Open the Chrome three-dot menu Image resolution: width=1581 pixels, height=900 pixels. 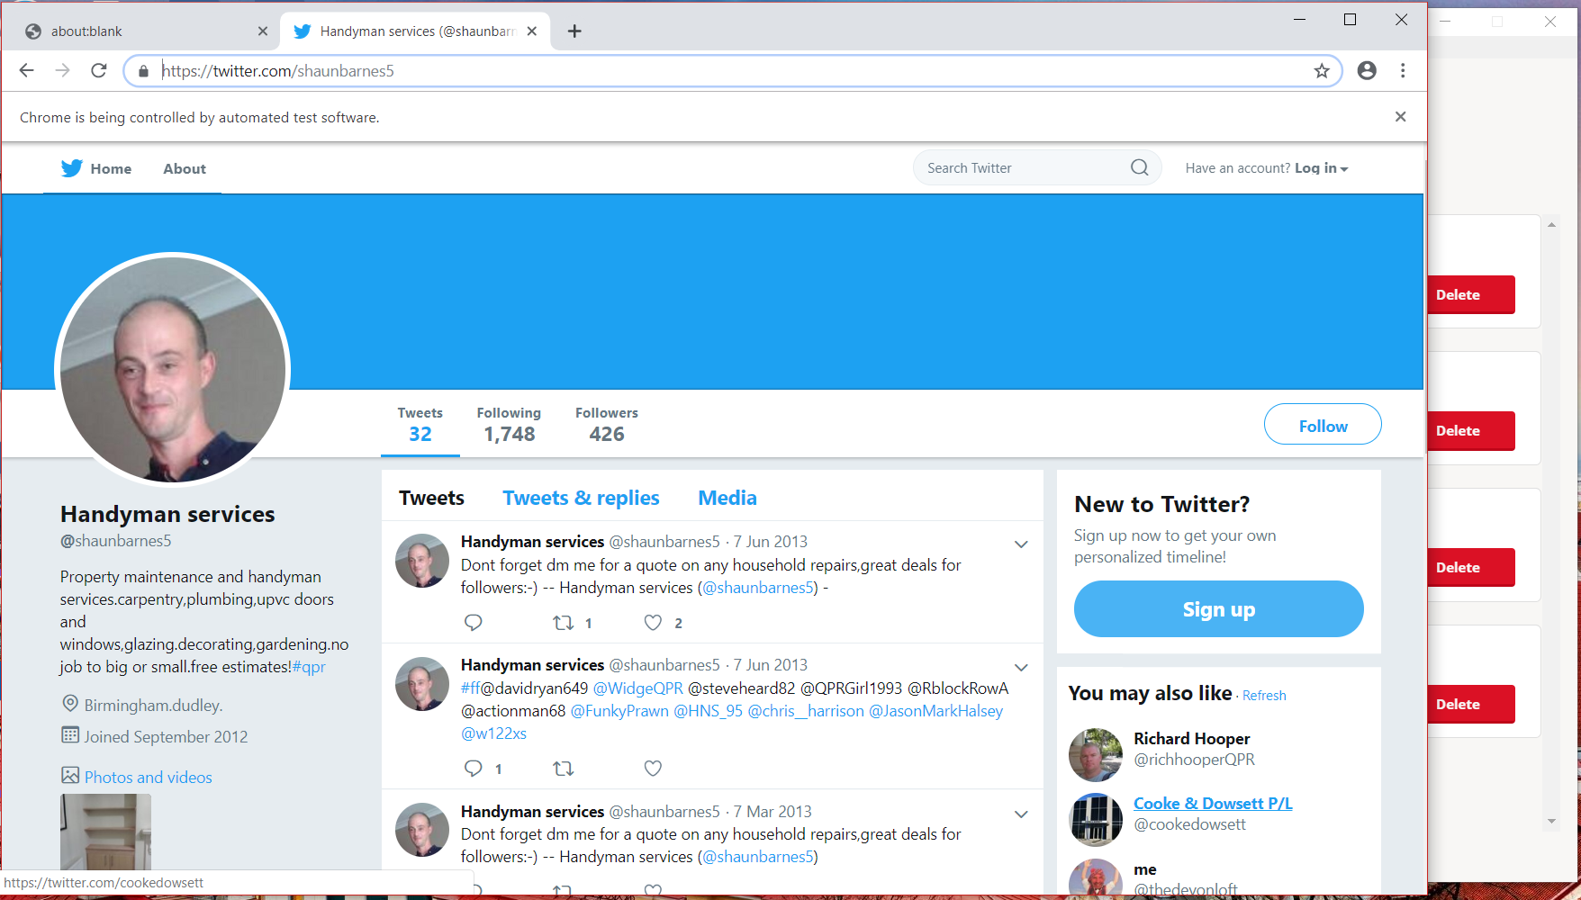pos(1403,70)
